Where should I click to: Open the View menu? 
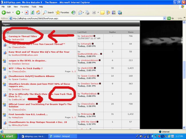coord(15,7)
